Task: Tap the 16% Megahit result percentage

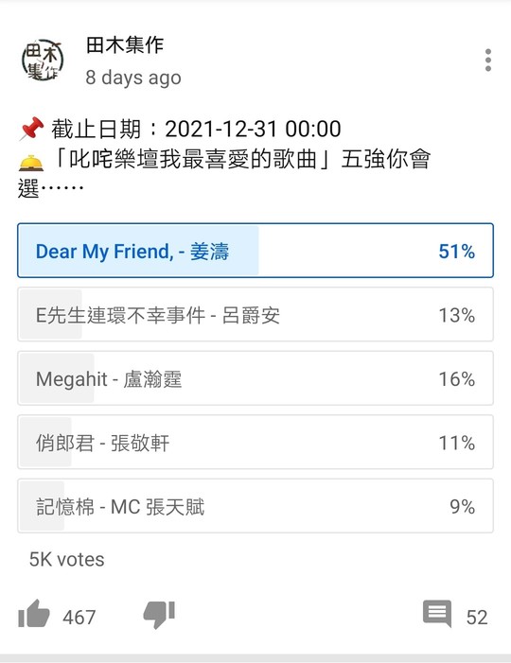Action: pyautogui.click(x=457, y=379)
